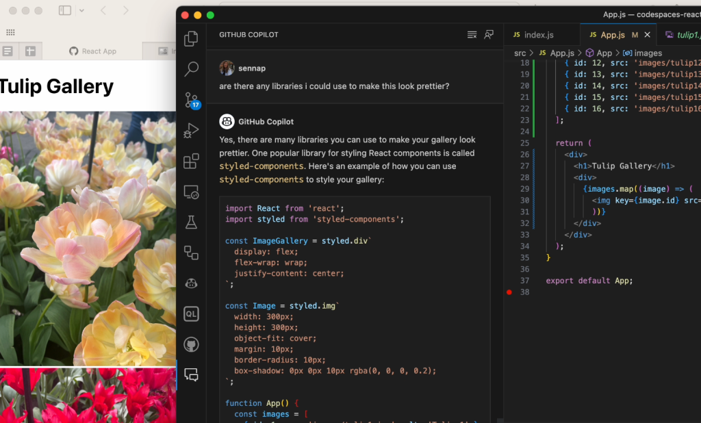Open the CodeQL panel
This screenshot has width=701, height=423.
click(191, 313)
